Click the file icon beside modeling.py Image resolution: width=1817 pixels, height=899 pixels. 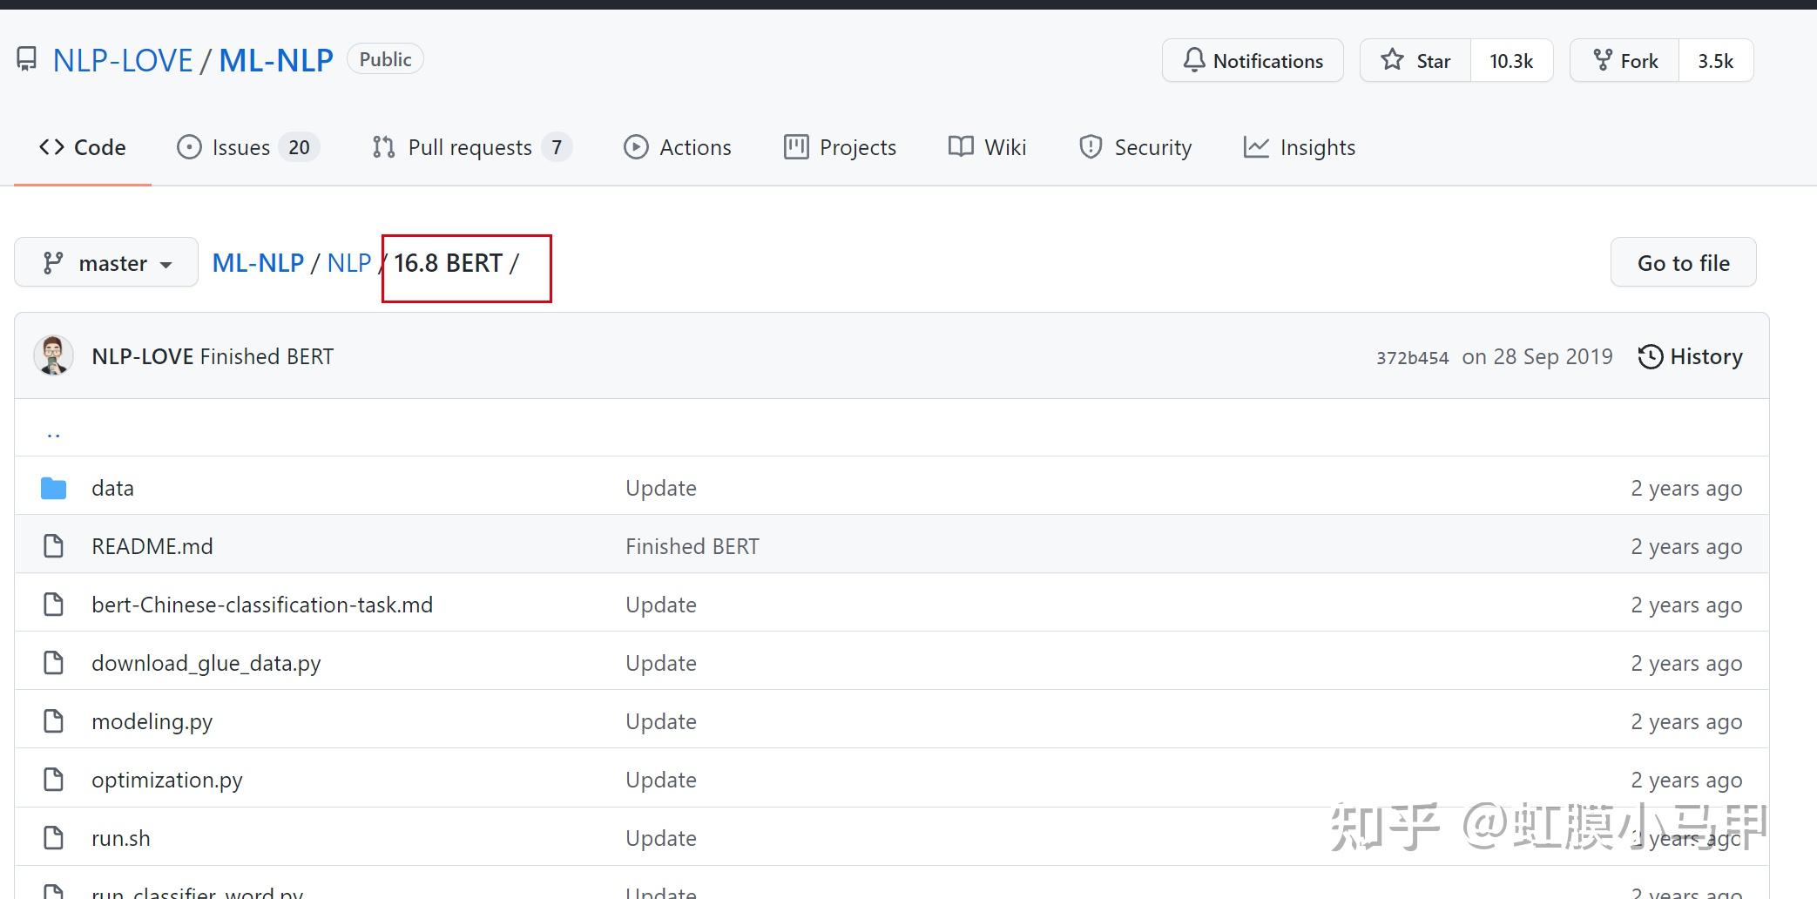53,721
